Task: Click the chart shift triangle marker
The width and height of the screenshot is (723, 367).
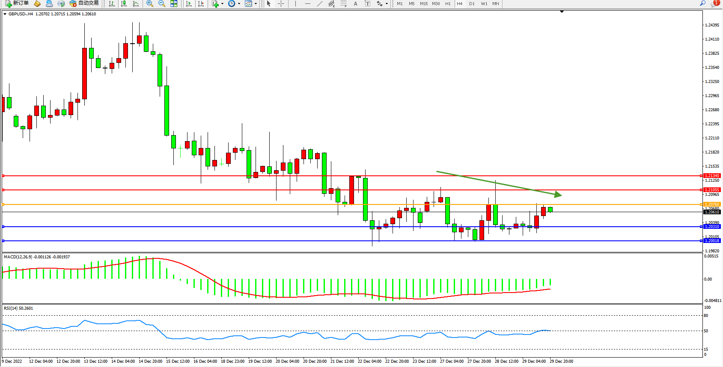Action: tap(562, 12)
